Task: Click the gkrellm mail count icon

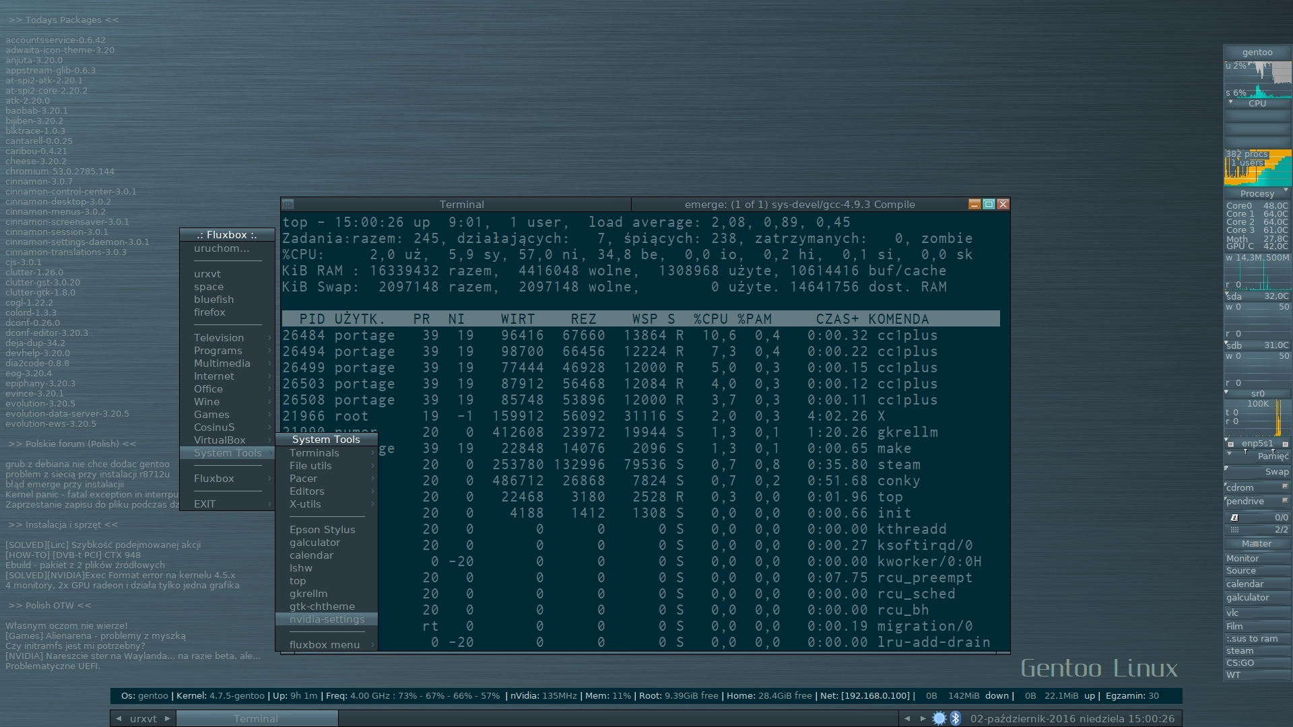Action: pos(1234,518)
